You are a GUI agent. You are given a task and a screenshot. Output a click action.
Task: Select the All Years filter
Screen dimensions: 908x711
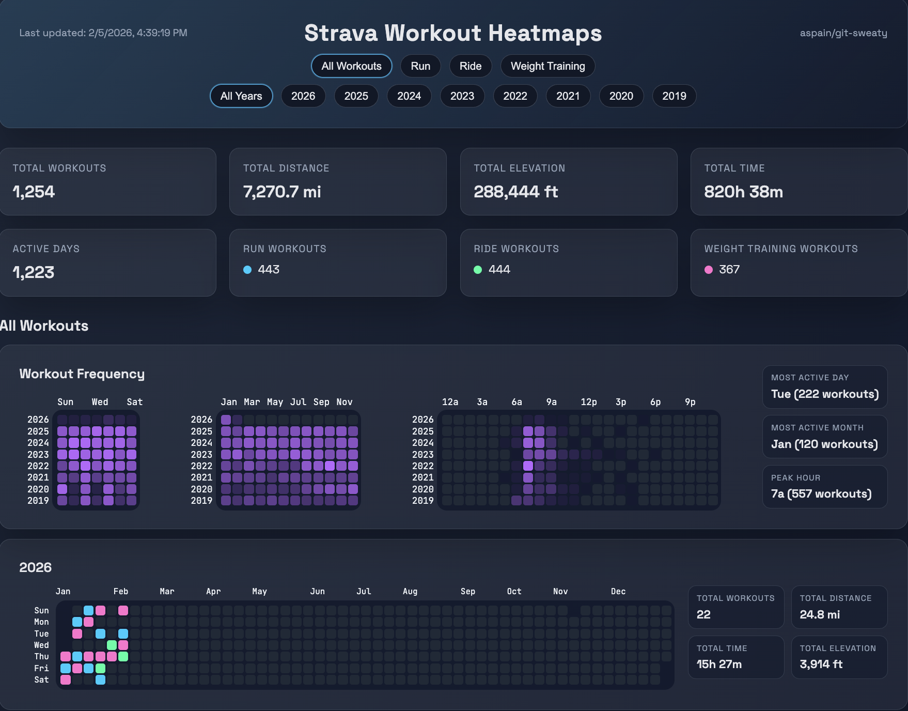[x=241, y=96]
